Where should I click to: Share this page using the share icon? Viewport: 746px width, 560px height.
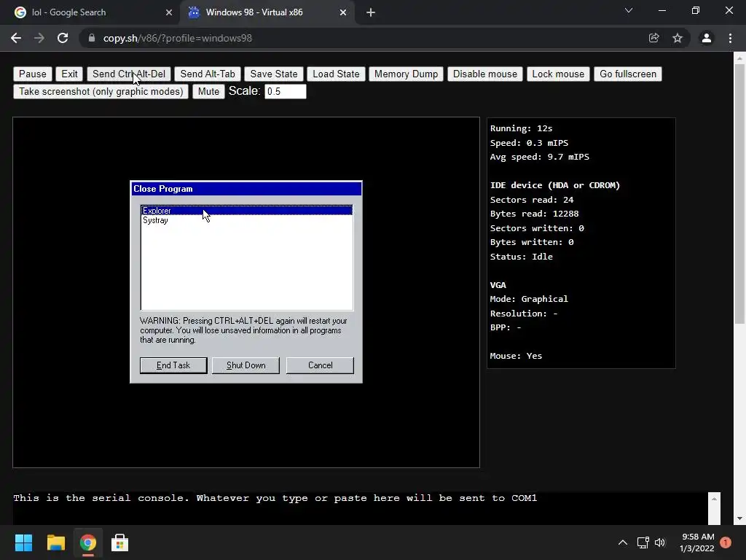tap(654, 38)
